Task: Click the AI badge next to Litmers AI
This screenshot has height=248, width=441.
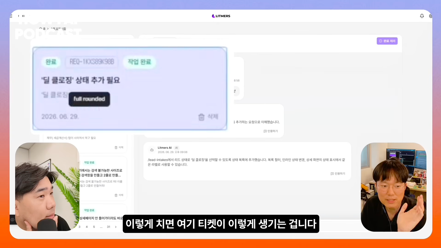Action: point(177,148)
